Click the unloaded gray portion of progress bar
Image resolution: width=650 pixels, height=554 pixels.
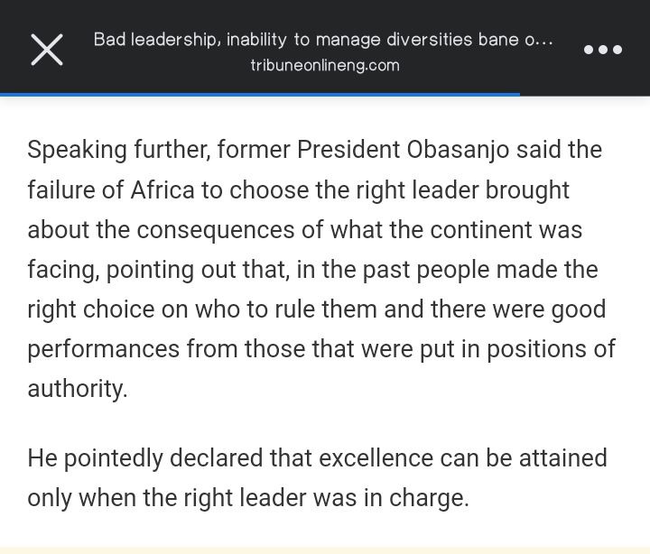[x=585, y=95]
